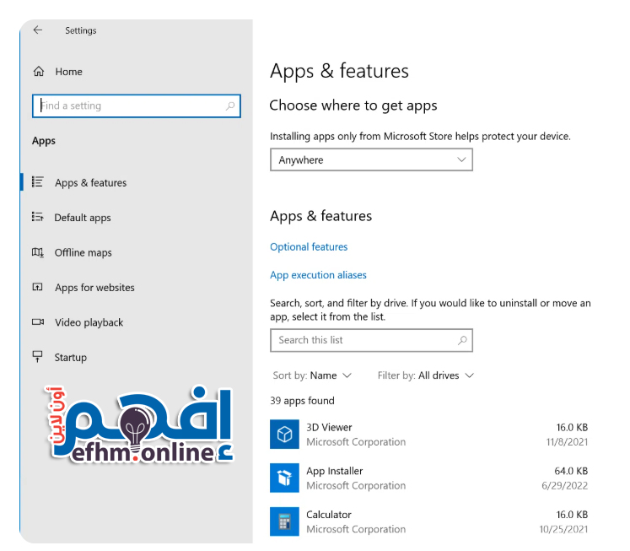Click the App Installer app icon
The width and height of the screenshot is (630, 551).
click(285, 478)
